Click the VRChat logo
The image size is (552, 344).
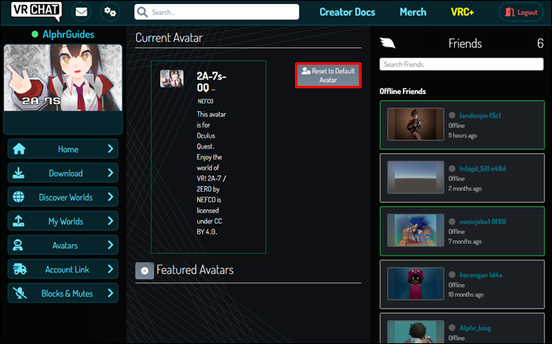[36, 11]
